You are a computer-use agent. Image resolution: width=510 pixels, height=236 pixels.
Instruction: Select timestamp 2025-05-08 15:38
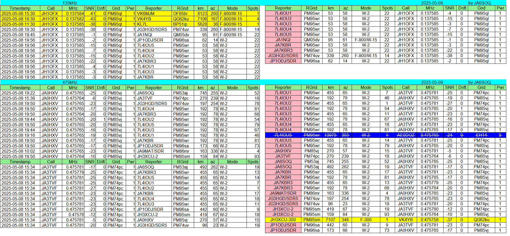pos(20,98)
